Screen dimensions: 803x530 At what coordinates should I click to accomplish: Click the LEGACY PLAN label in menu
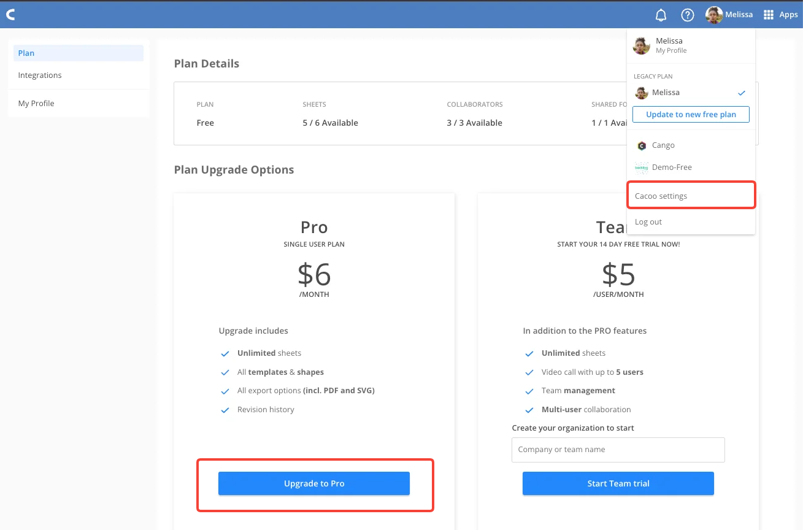pyautogui.click(x=653, y=77)
